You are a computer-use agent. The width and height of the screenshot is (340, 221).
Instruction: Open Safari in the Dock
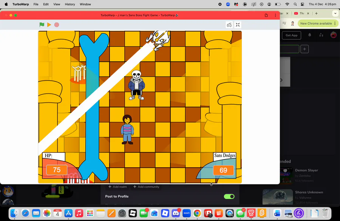coord(25,213)
